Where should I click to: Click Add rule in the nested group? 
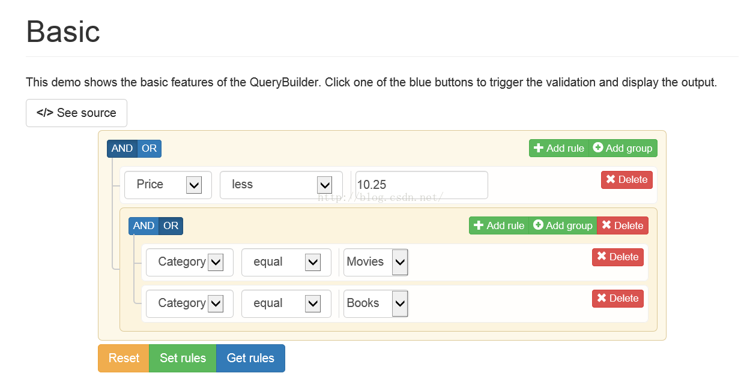(x=499, y=225)
